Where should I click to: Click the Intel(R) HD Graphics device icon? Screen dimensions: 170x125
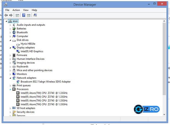coord(18,51)
